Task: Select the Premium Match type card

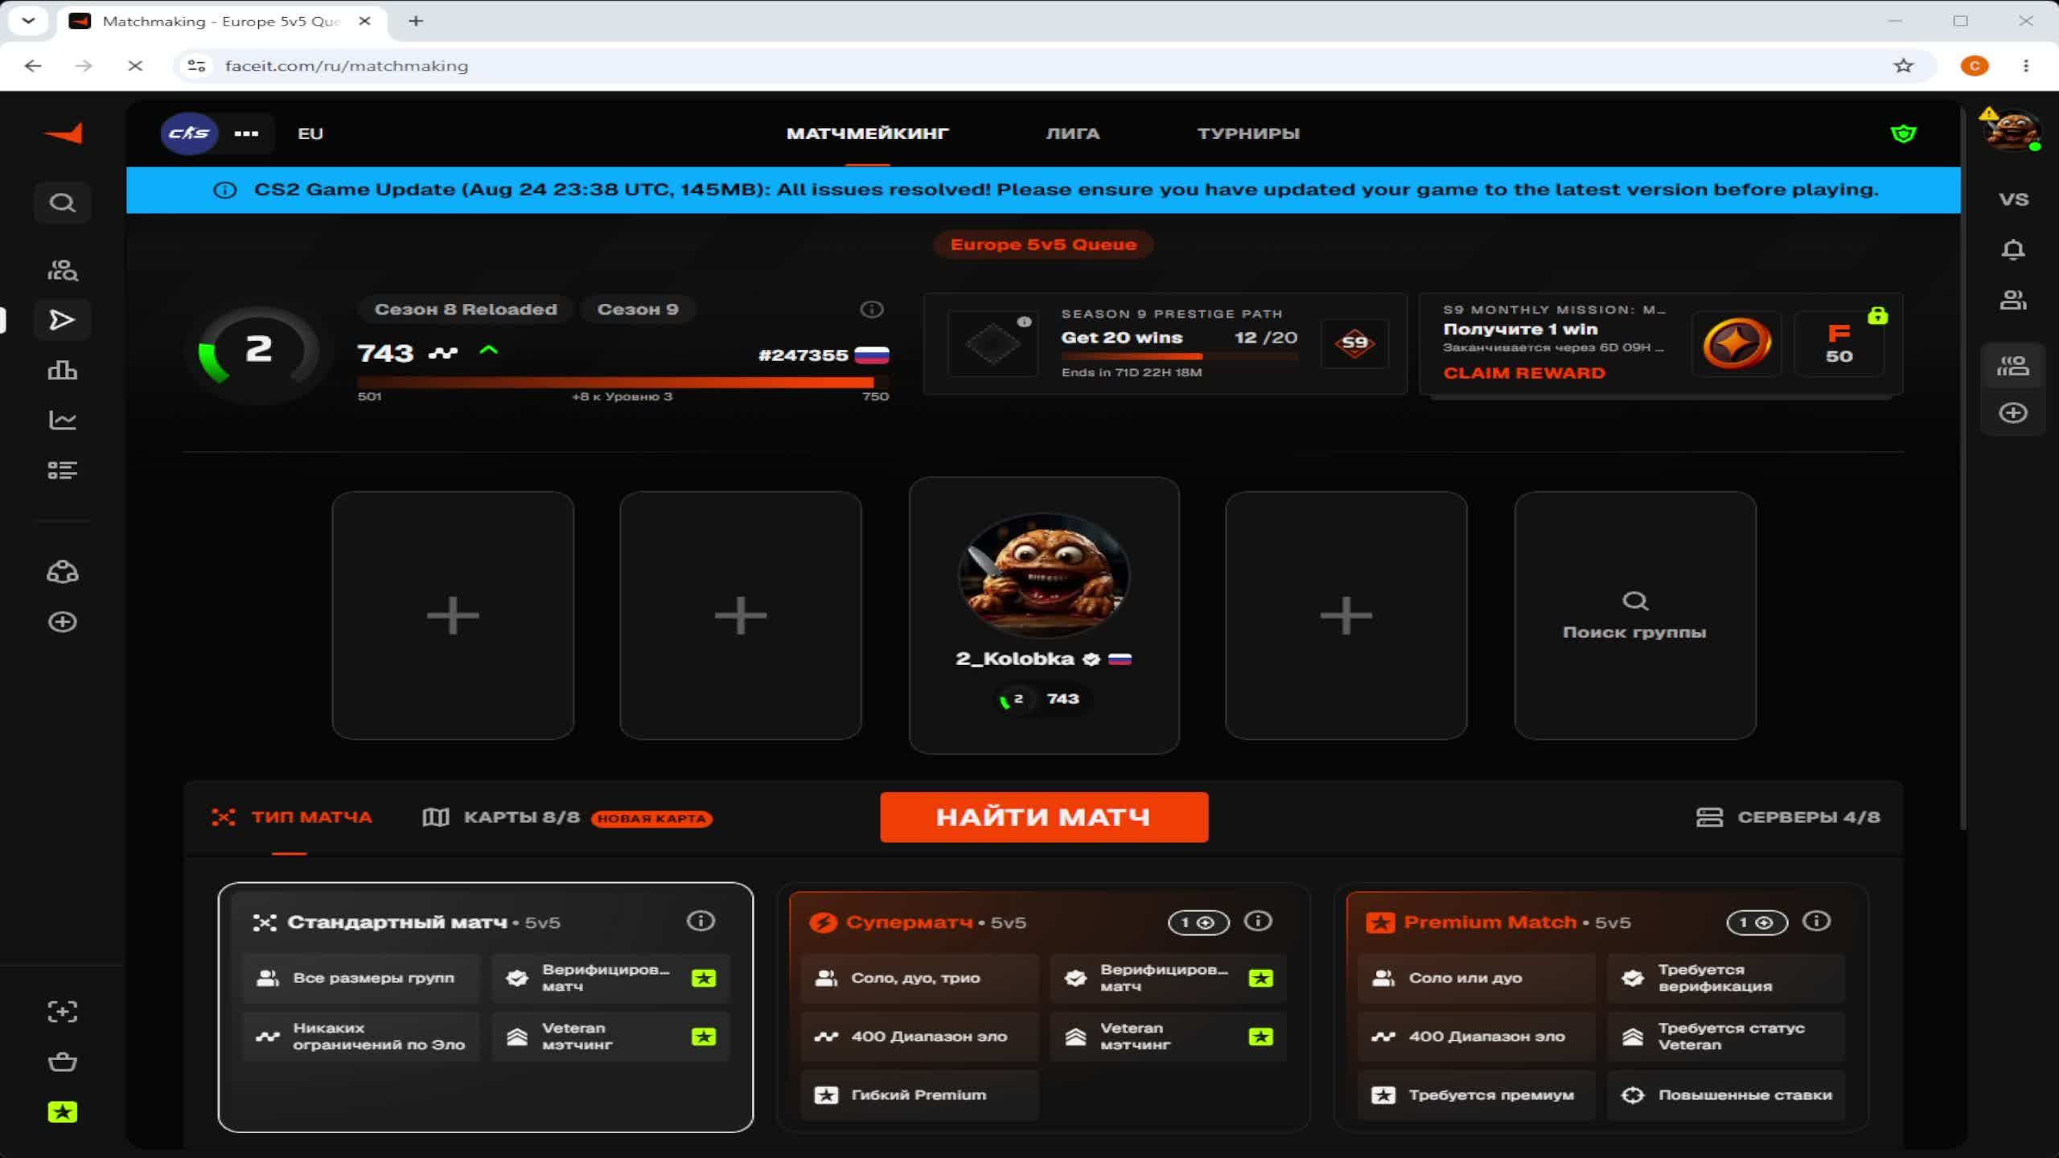Action: tap(1601, 1008)
